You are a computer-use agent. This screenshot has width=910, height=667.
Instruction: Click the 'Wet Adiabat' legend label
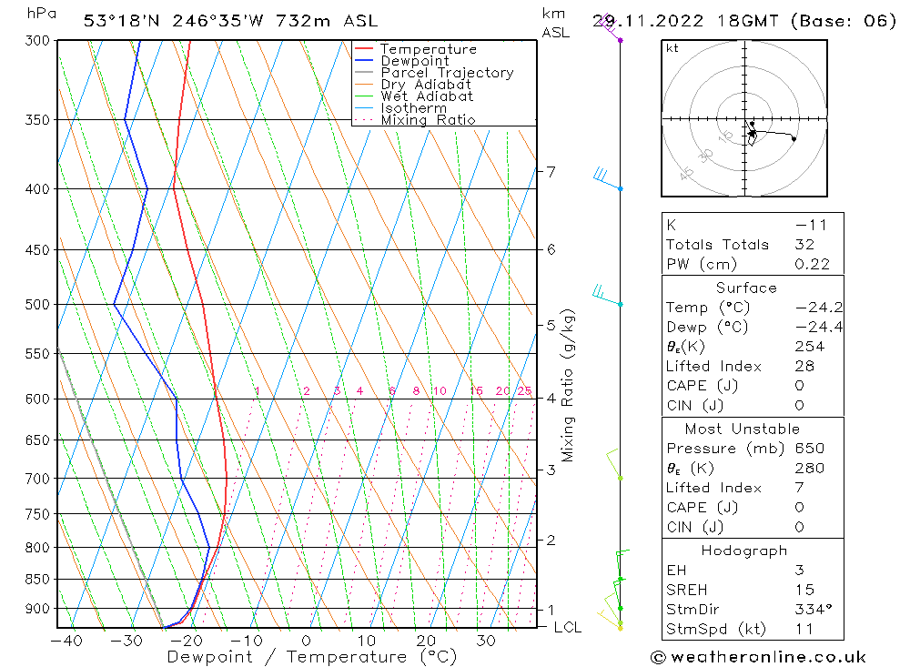click(427, 96)
